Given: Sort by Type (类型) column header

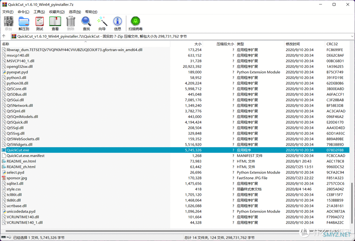Looking at the screenshot, I should (260, 44).
